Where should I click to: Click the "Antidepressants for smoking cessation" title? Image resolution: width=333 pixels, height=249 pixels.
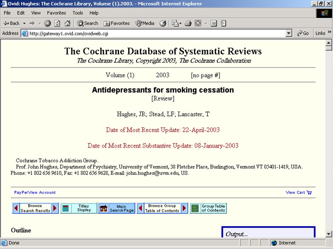coord(163,90)
